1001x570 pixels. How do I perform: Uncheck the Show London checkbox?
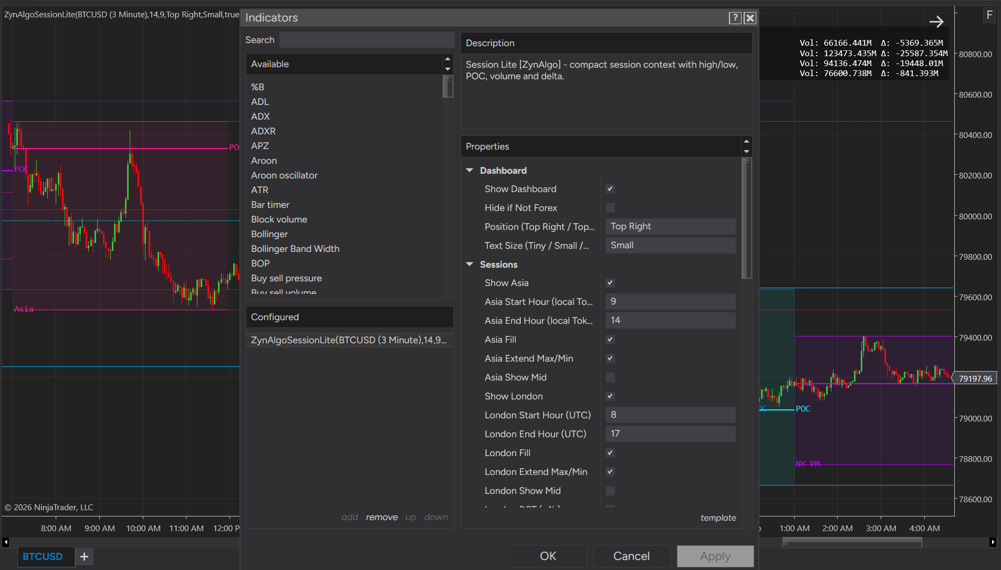pyautogui.click(x=610, y=396)
